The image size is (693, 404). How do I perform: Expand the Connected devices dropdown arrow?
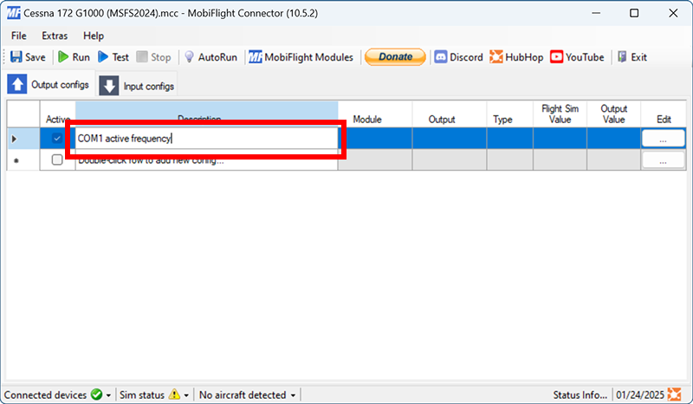tap(109, 395)
